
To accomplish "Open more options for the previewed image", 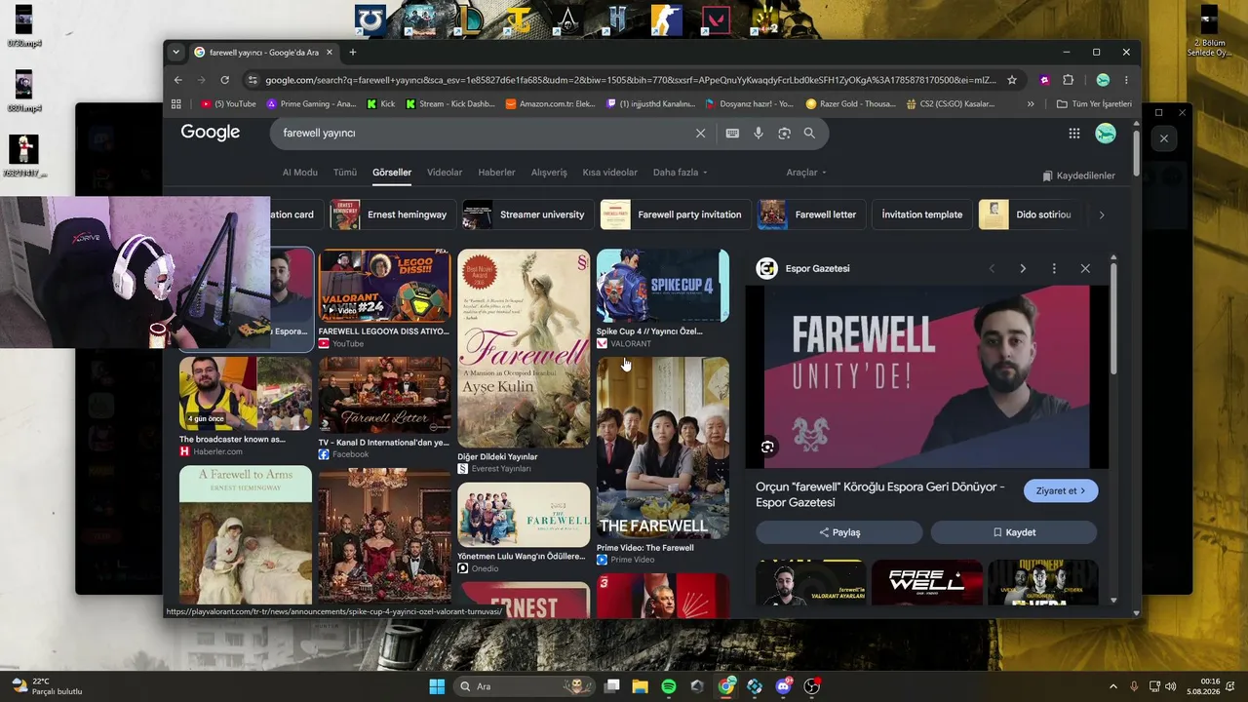I will click(1054, 268).
